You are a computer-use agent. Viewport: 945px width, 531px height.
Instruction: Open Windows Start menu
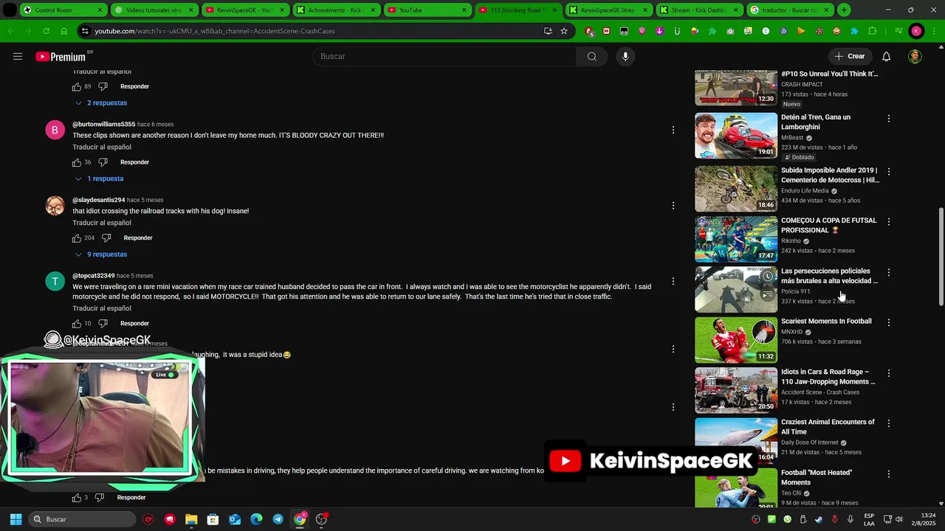coord(16,519)
